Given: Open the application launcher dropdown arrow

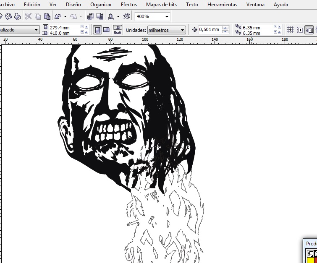Looking at the screenshot, I should coord(118,16).
